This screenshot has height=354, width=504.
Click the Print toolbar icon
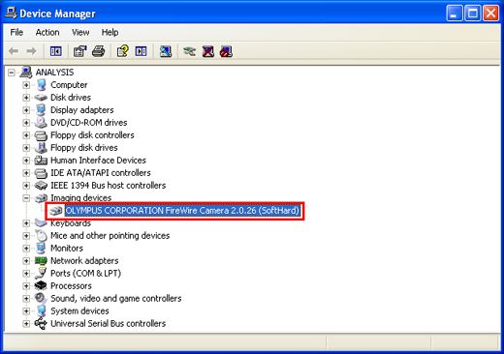click(99, 51)
